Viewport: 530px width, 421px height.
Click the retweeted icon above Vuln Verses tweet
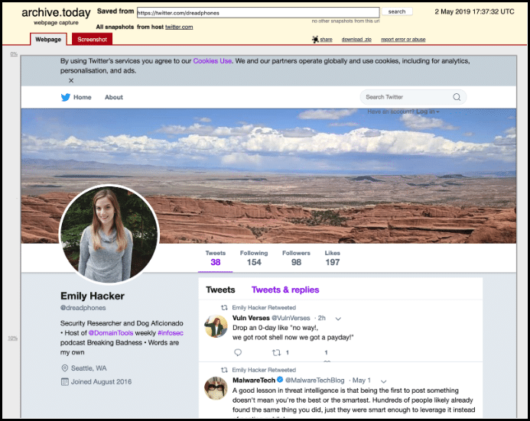(224, 308)
